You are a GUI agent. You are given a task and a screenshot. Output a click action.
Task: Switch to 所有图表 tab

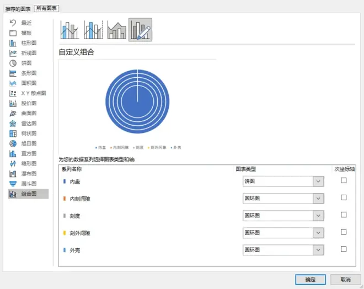click(46, 8)
